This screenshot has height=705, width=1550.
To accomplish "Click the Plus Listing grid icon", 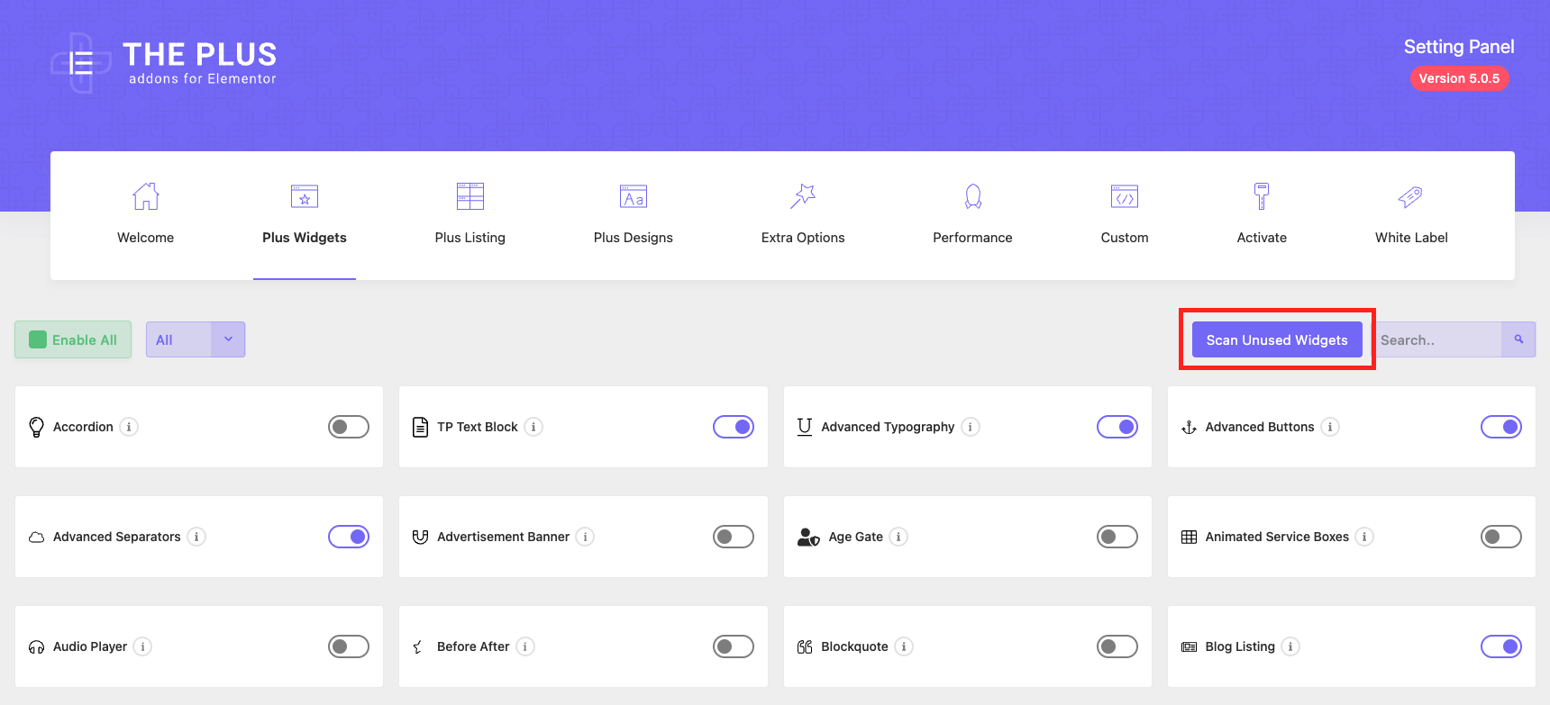I will (x=470, y=195).
